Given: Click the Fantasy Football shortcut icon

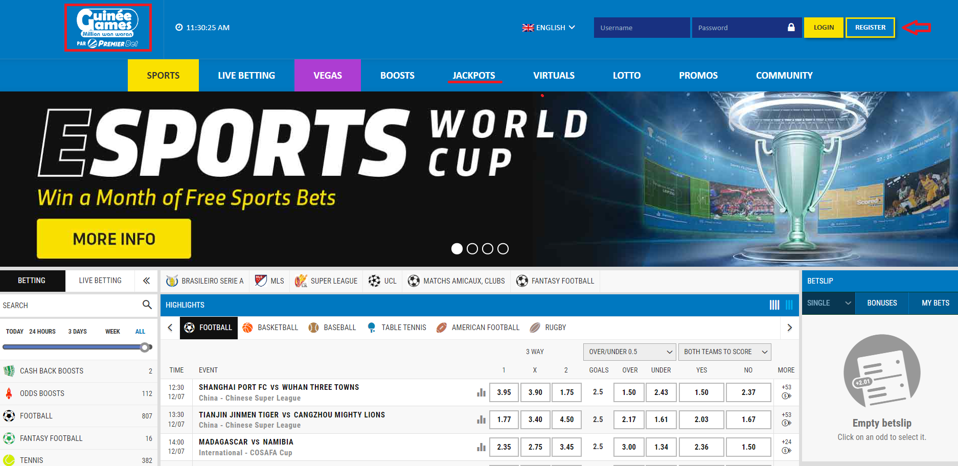Looking at the screenshot, I should click(x=522, y=281).
